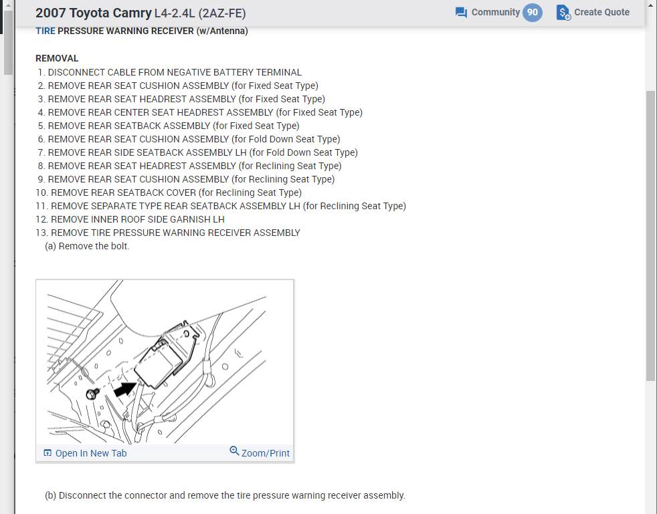The image size is (657, 514).
Task: Click step 9 REAR SEAT CUSHION Reclining Seat Type
Action: [x=186, y=180]
